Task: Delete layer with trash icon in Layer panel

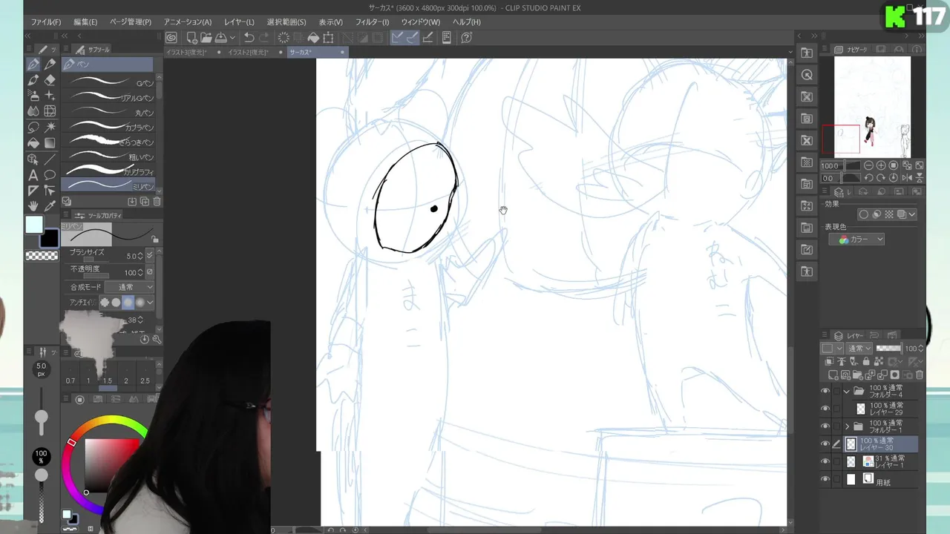Action: [x=921, y=375]
